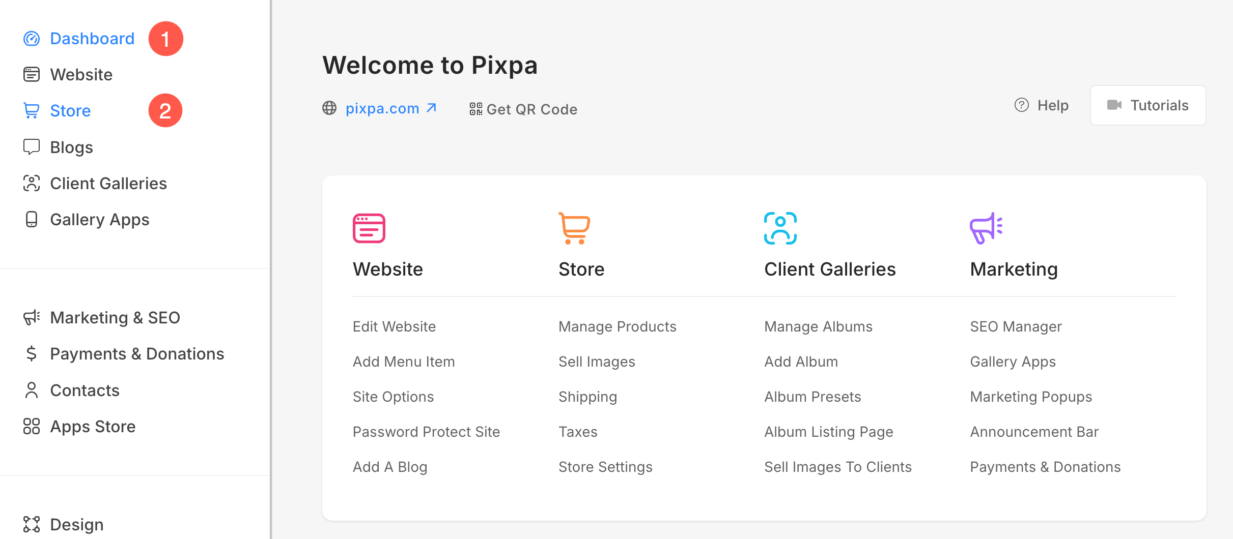The image size is (1233, 539).
Task: Click the pink Website card icon
Action: click(x=369, y=228)
